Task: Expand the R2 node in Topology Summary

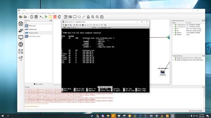Action: (173, 30)
